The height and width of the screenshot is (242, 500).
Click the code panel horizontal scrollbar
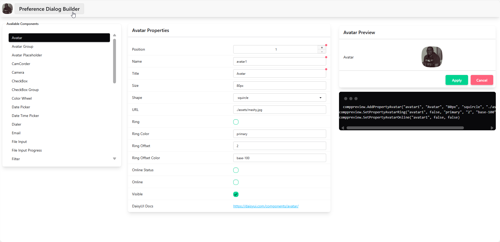(405, 128)
